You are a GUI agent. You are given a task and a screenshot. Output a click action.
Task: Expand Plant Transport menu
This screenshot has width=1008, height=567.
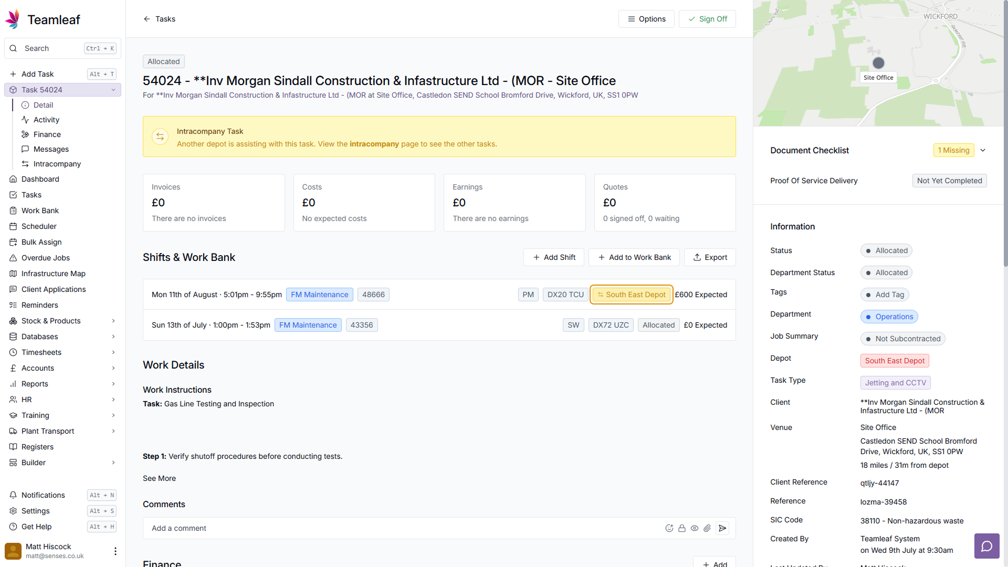coord(62,431)
